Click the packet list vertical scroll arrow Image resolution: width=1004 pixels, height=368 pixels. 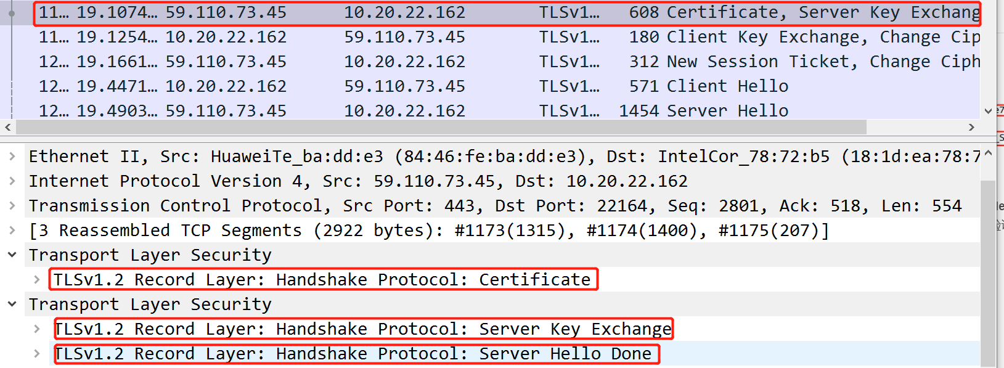pos(989,109)
